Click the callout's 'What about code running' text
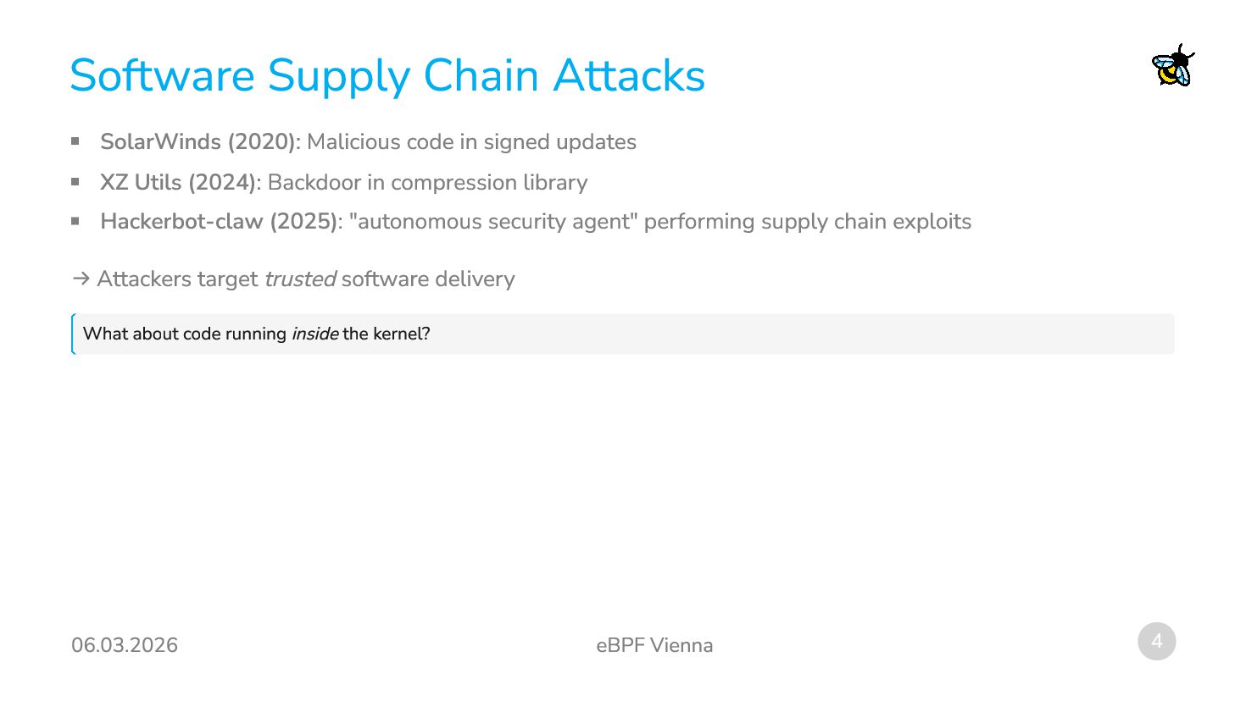 point(184,334)
